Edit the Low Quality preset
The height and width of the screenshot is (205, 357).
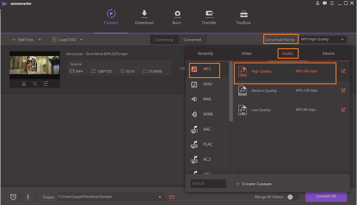coord(343,109)
